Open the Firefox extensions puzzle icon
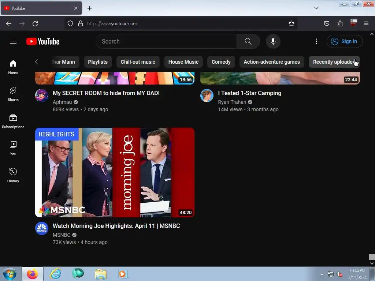The height and width of the screenshot is (281, 375). tap(340, 23)
